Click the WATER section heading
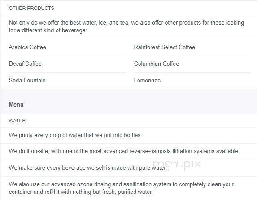Screen dimensions: 257x201 click(17, 120)
